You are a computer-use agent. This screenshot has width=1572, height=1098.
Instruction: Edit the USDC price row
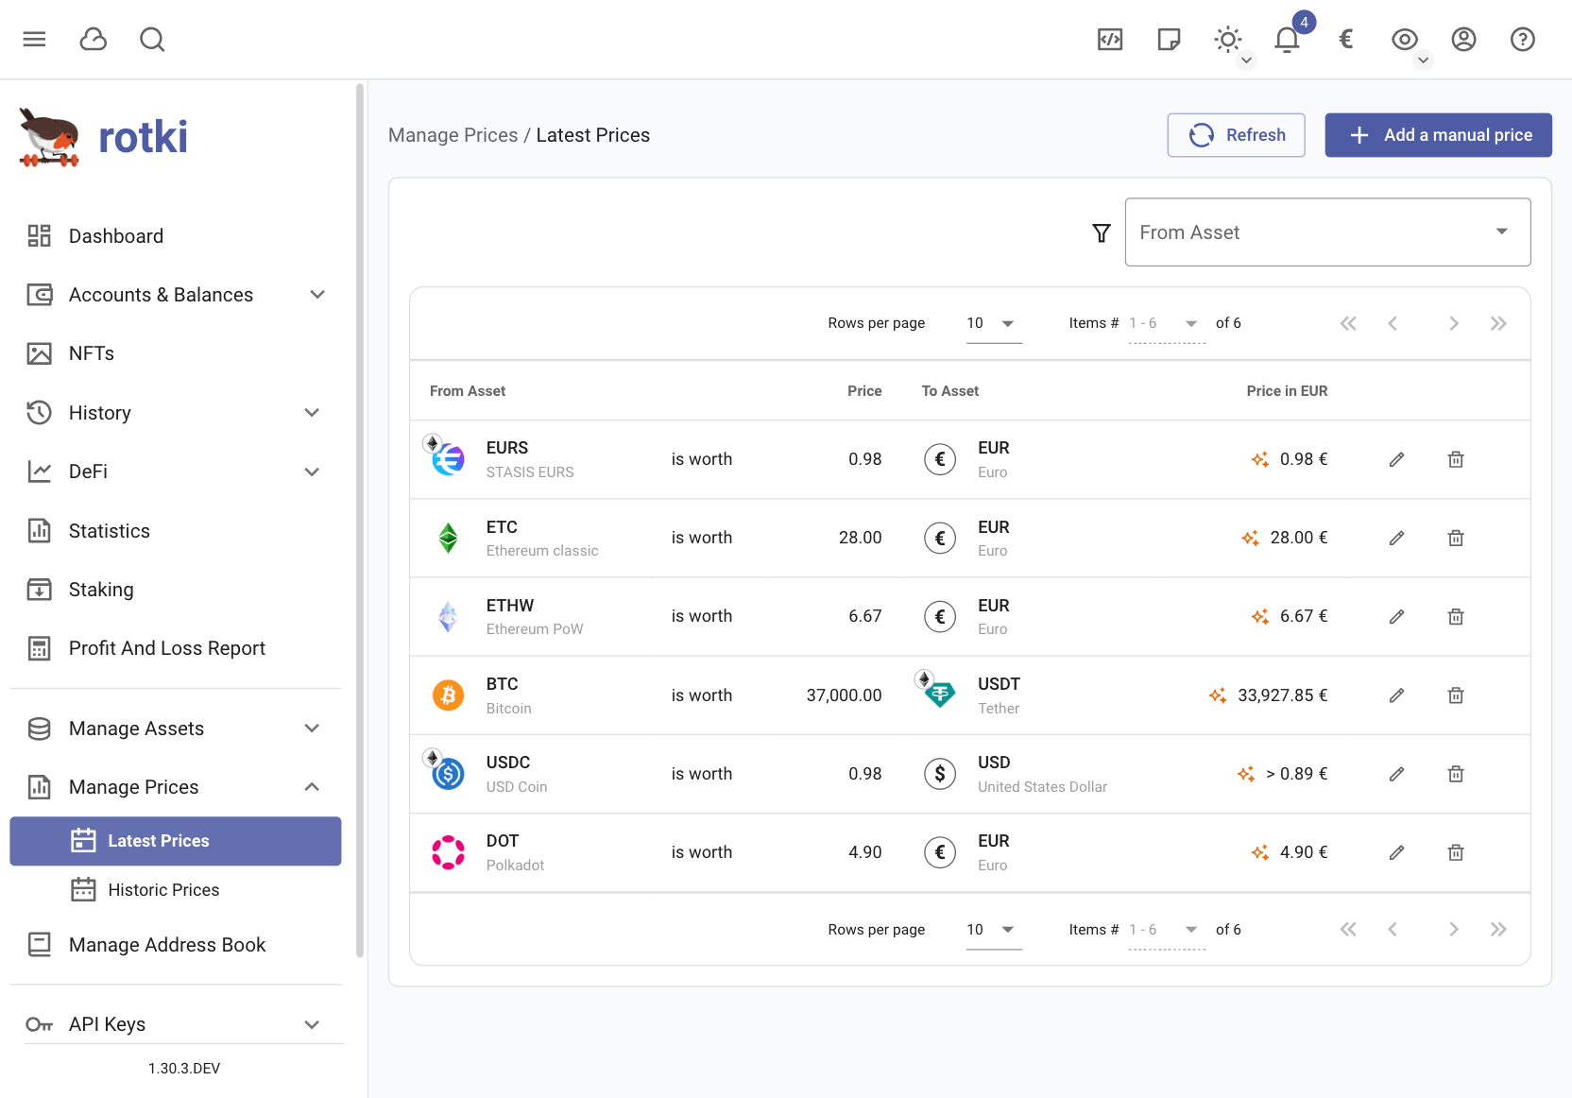(1397, 774)
